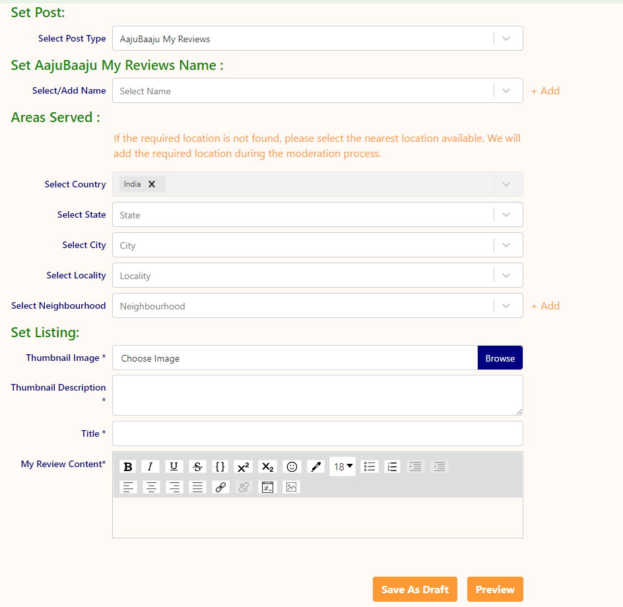Open the text color picker pen icon
Viewport: 623px width, 607px height.
(315, 466)
